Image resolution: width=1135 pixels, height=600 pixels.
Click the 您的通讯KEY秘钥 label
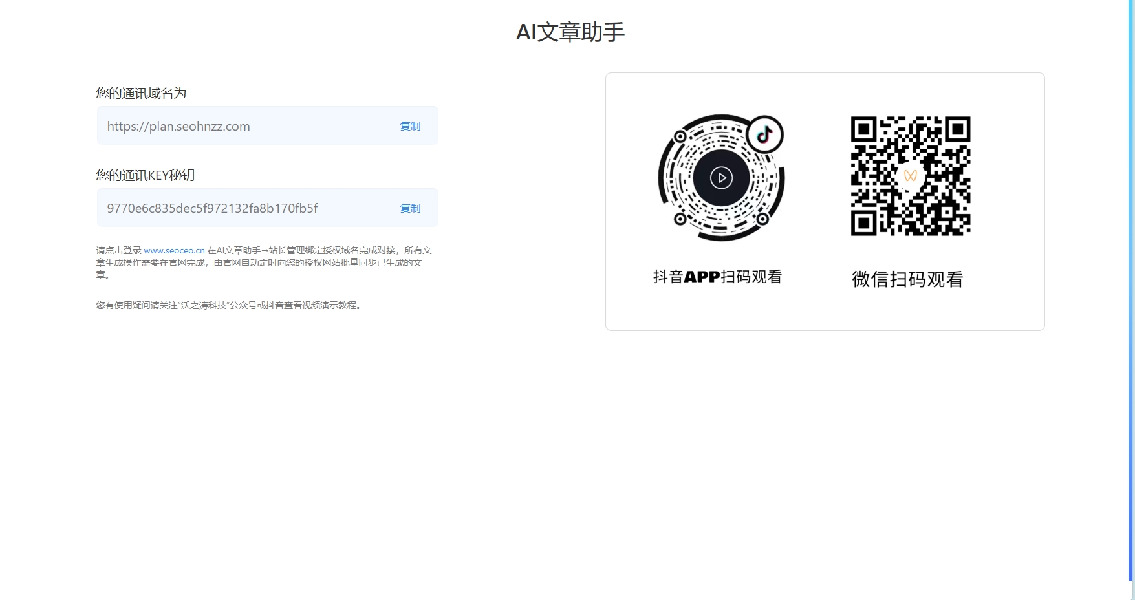146,175
